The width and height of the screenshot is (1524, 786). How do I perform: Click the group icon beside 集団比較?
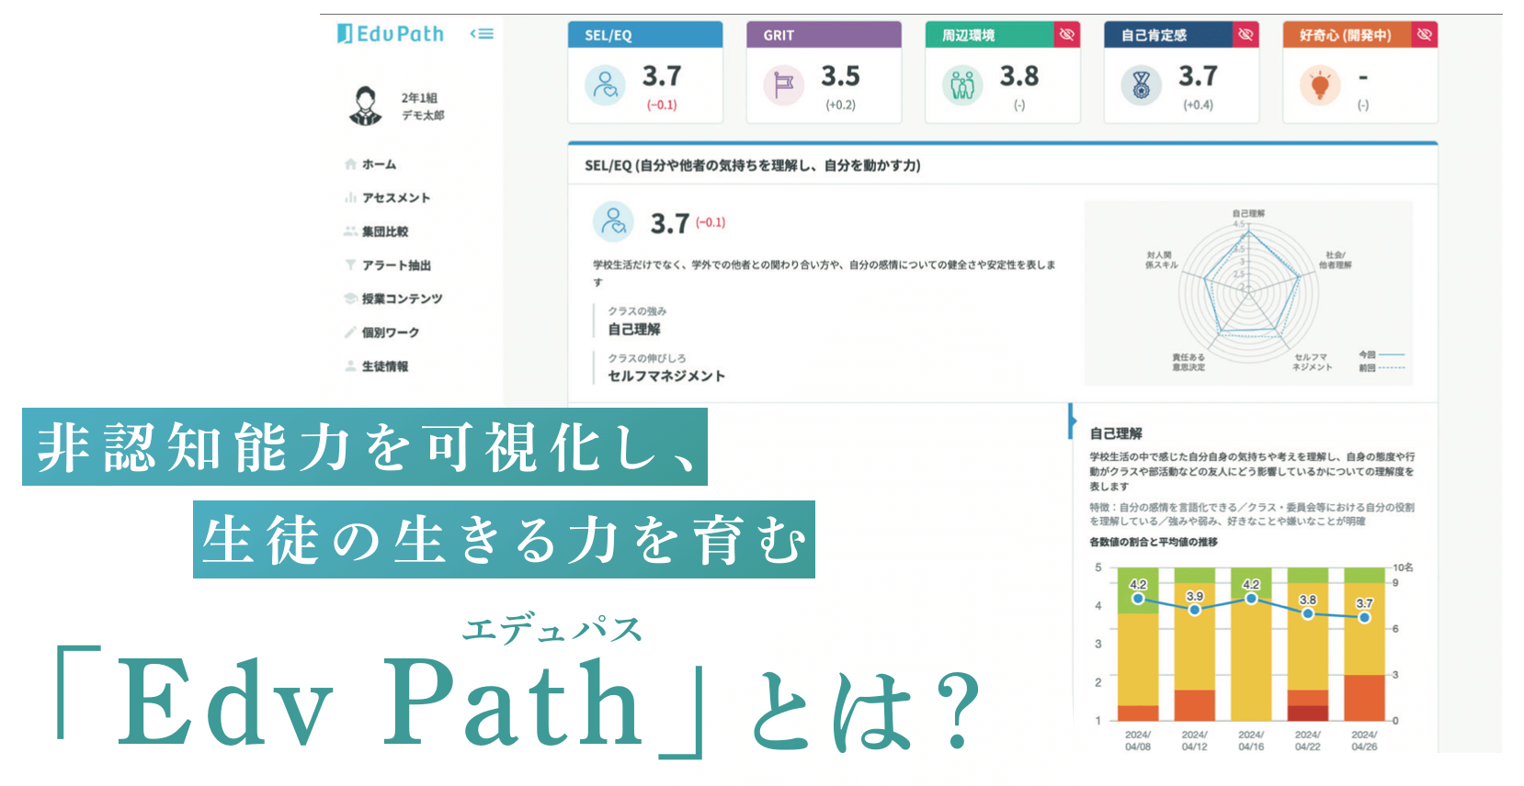click(350, 231)
